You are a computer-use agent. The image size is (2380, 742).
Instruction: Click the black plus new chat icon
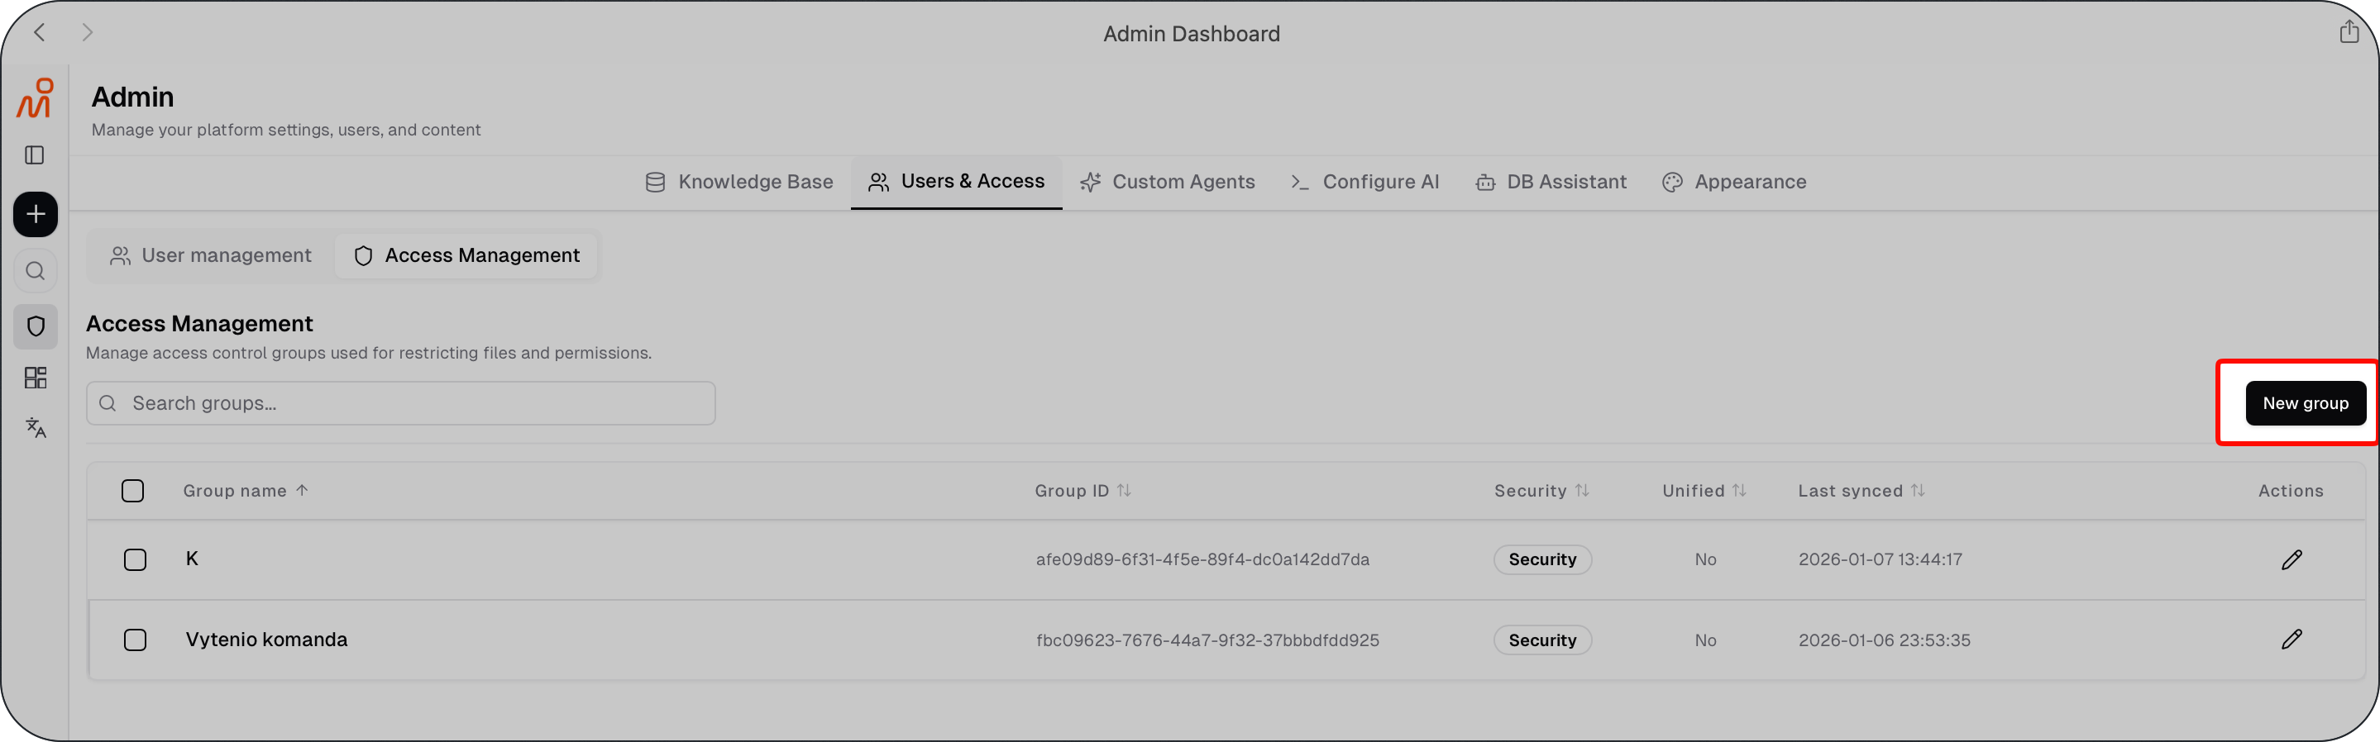point(35,214)
